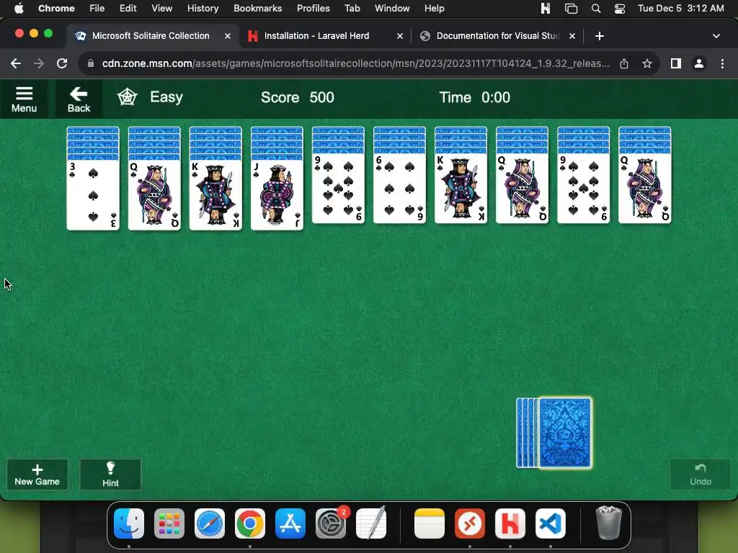Click the Score 500 display

298,97
